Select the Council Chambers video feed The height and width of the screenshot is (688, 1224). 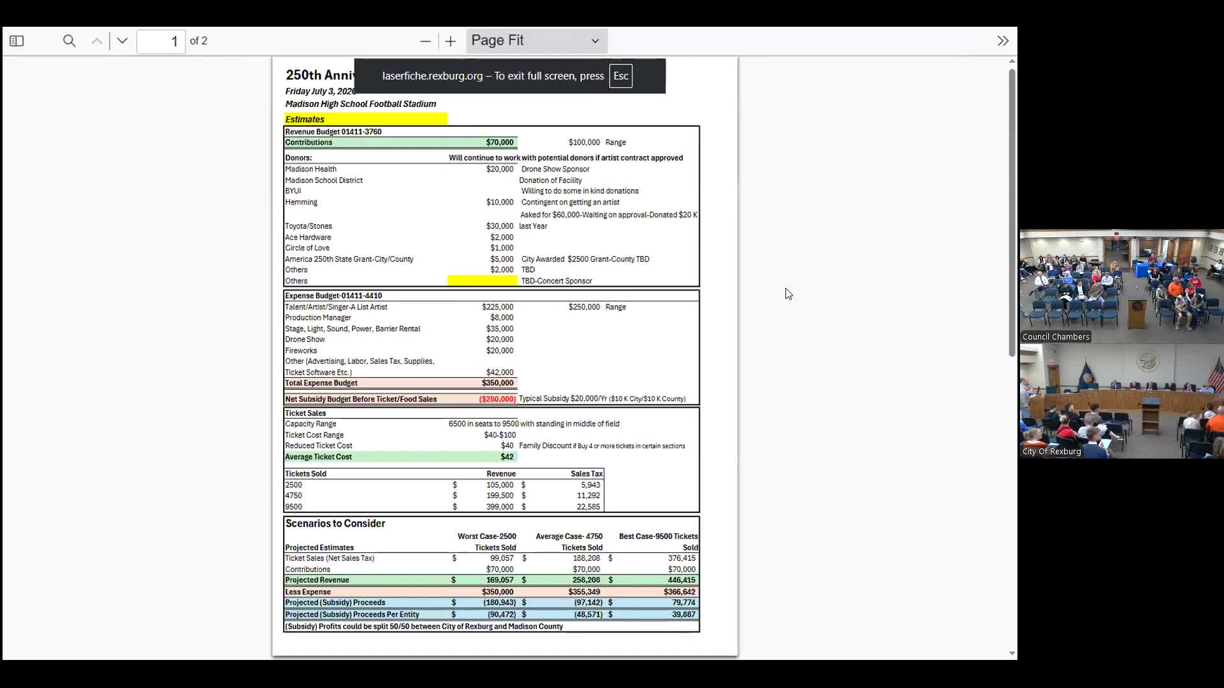(x=1121, y=287)
